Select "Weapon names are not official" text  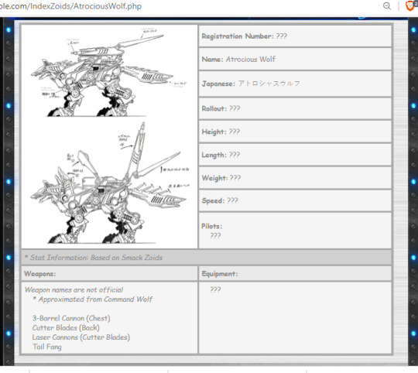[x=74, y=290]
